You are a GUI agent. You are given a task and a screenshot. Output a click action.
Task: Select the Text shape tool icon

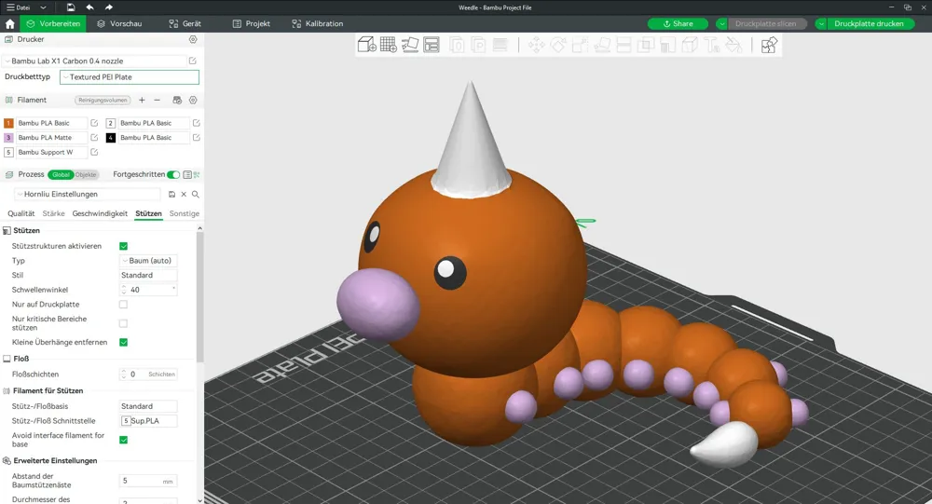[711, 45]
